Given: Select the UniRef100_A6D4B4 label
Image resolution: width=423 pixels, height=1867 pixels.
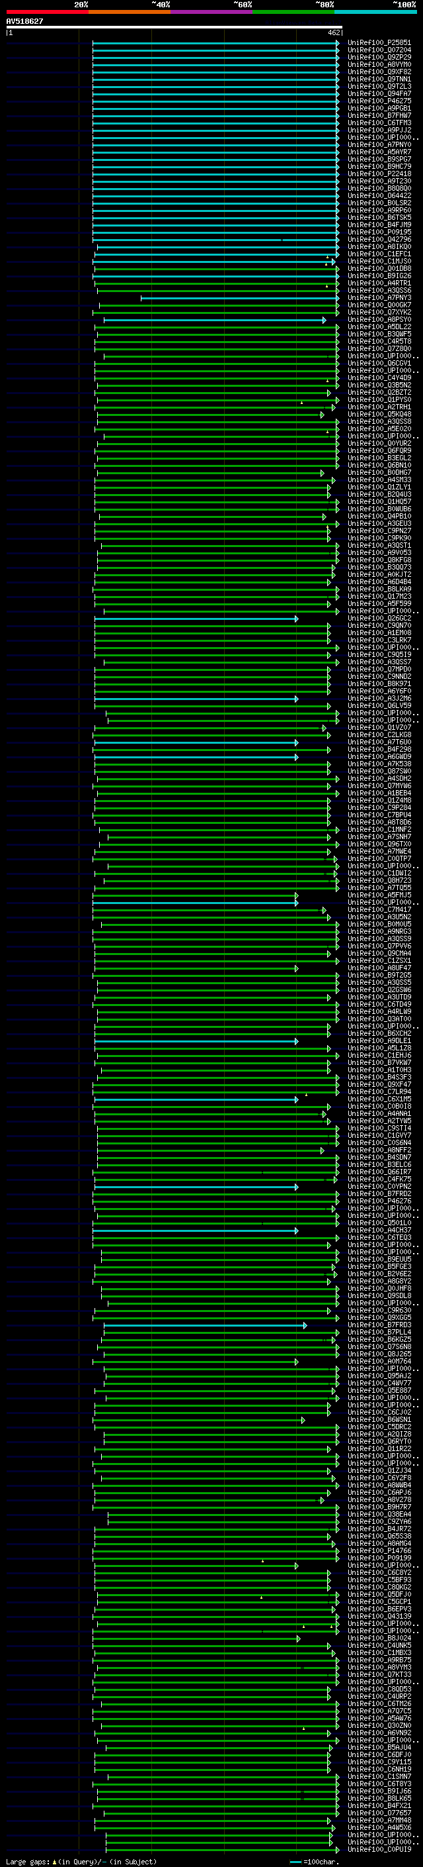Looking at the screenshot, I should pyautogui.click(x=379, y=581).
